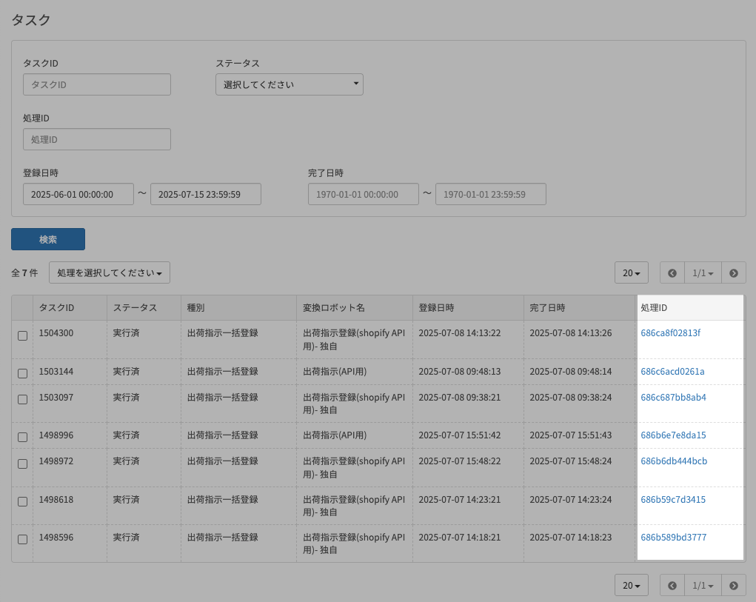Focus the タスクID input field

(x=97, y=84)
